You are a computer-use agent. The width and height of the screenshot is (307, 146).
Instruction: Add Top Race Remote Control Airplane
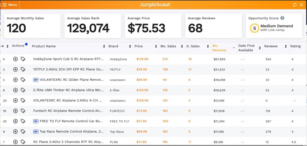point(15,132)
